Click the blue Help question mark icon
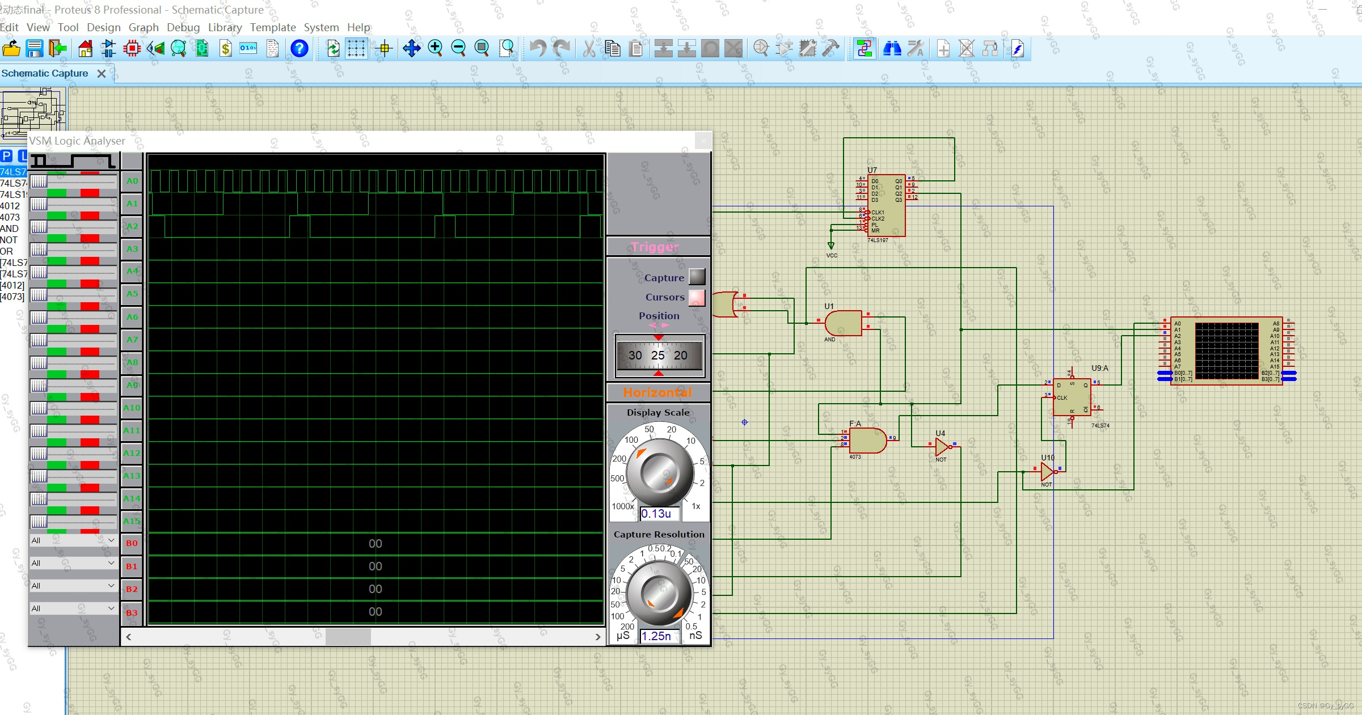The height and width of the screenshot is (715, 1362). click(x=299, y=49)
